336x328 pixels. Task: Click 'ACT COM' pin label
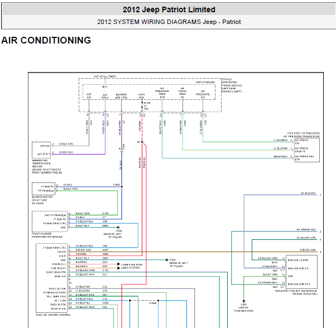tap(60, 301)
